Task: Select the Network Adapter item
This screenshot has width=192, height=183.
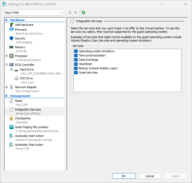Action: pos(26,87)
